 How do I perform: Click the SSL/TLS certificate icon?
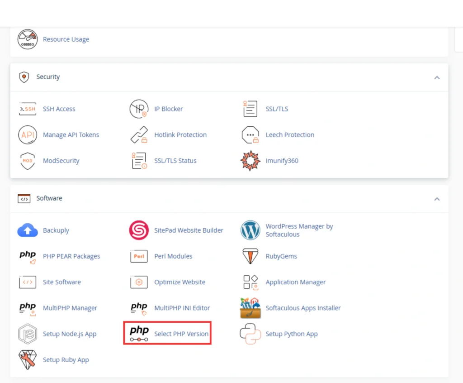[250, 109]
